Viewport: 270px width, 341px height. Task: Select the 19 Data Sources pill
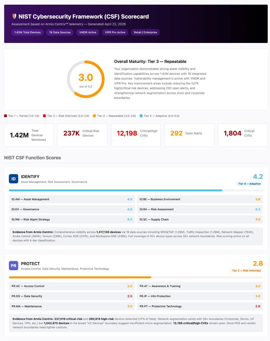(x=60, y=32)
